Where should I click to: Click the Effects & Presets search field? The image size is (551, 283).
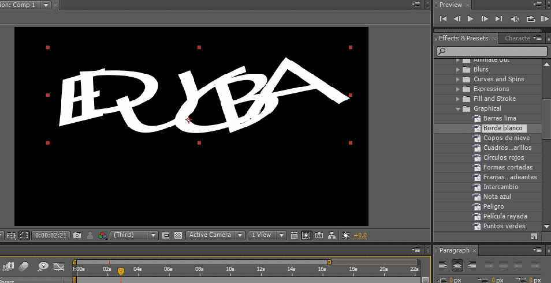(x=492, y=51)
